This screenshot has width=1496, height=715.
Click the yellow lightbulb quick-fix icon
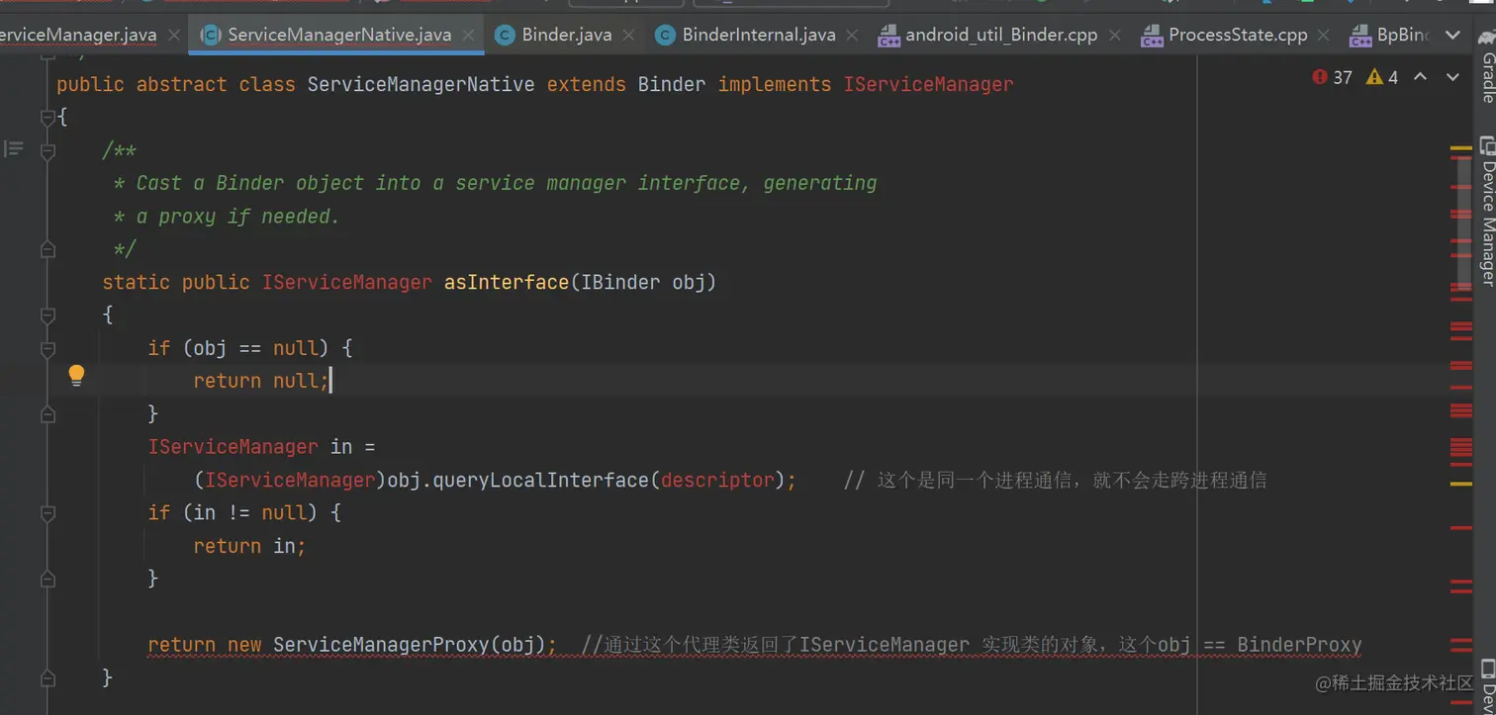(x=76, y=376)
